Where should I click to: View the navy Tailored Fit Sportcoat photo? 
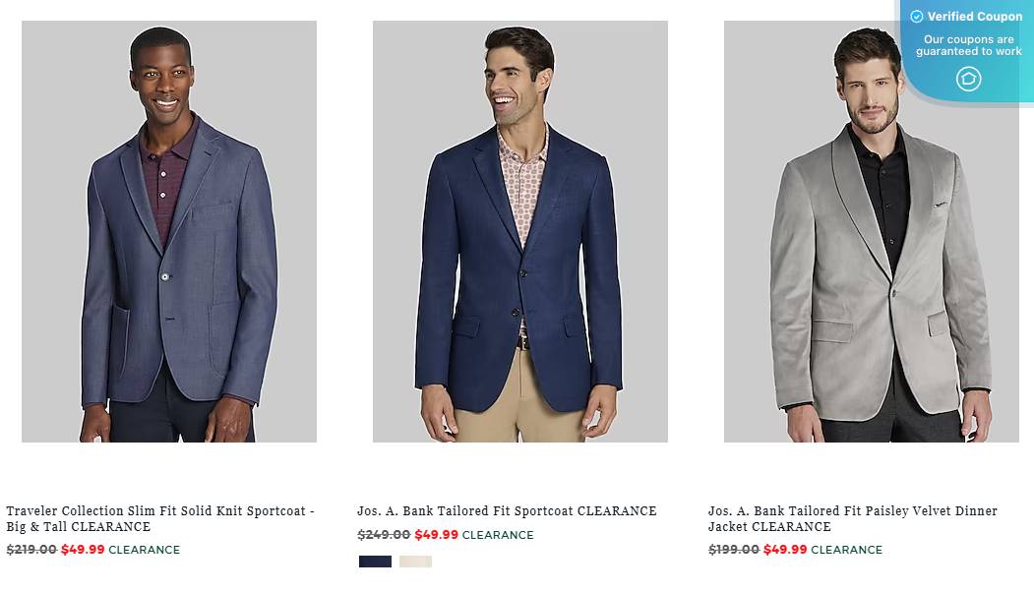coord(519,232)
